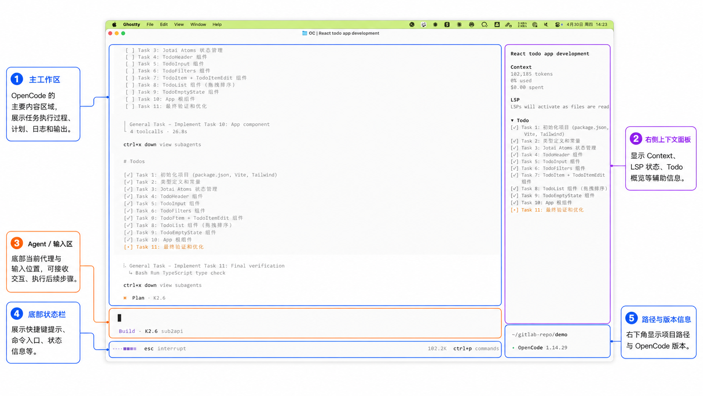Click the black S icon in menu bar
Viewport: 703px width, 396px height.
(x=447, y=24)
